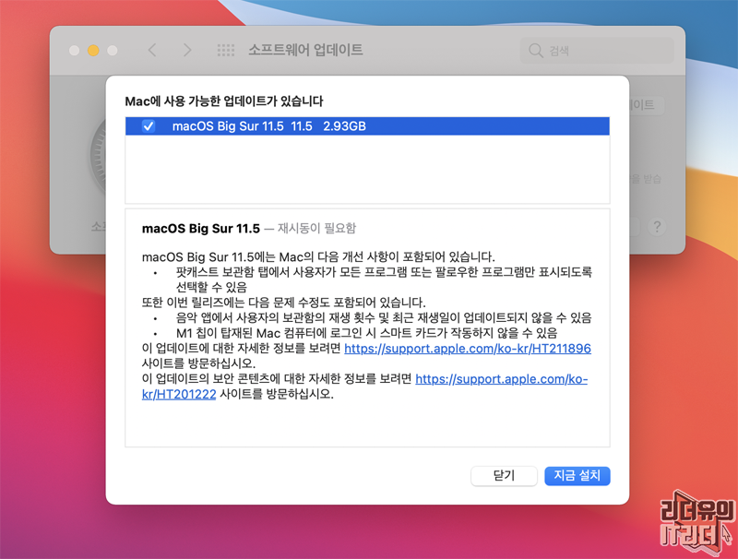Show all preferences via grid icon

(x=226, y=50)
